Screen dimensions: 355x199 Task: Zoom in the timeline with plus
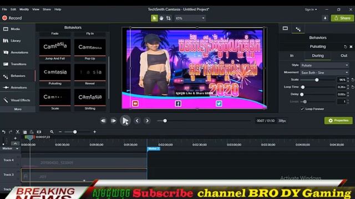tap(95, 132)
